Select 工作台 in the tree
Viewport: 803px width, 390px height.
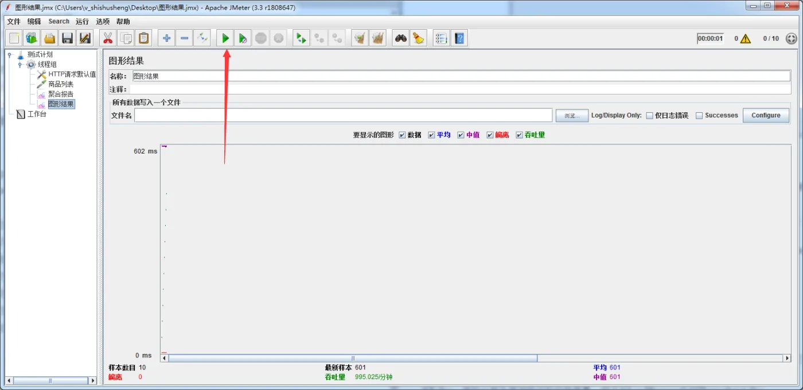click(37, 114)
